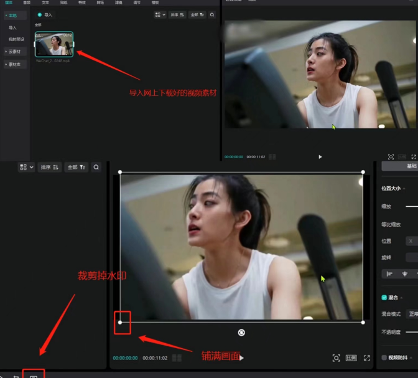Play the video in the upper preview player
The image size is (418, 378).
tap(320, 157)
